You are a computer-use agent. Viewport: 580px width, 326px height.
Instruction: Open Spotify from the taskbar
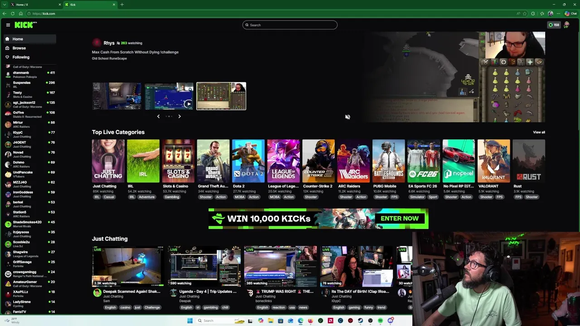coord(380,321)
